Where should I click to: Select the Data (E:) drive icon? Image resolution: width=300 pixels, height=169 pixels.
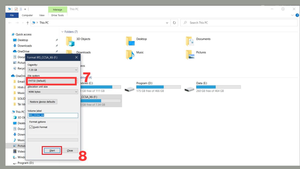[x=189, y=89]
